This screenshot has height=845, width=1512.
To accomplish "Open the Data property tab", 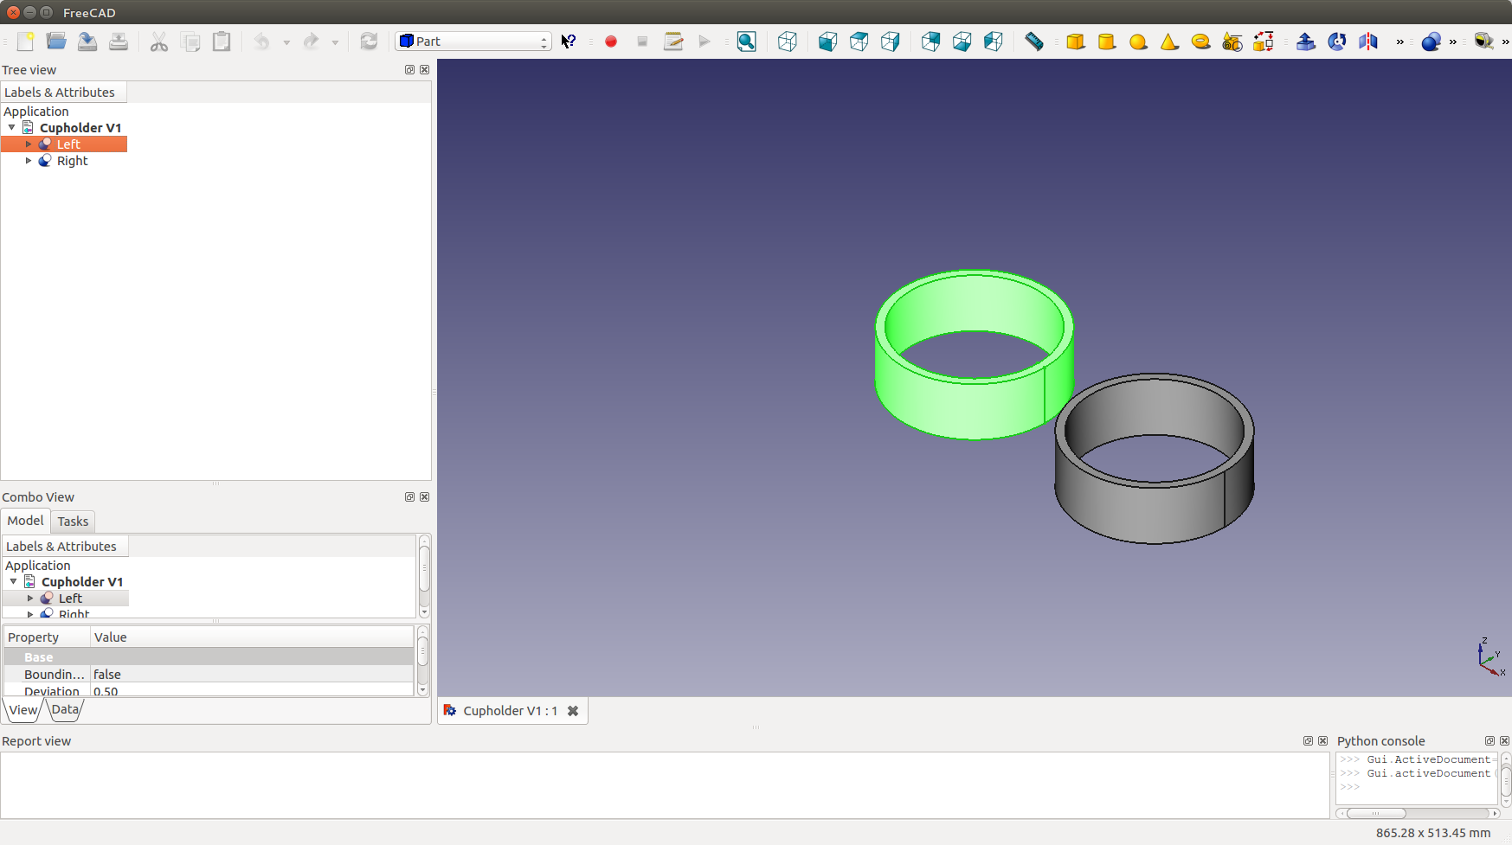I will tap(65, 710).
